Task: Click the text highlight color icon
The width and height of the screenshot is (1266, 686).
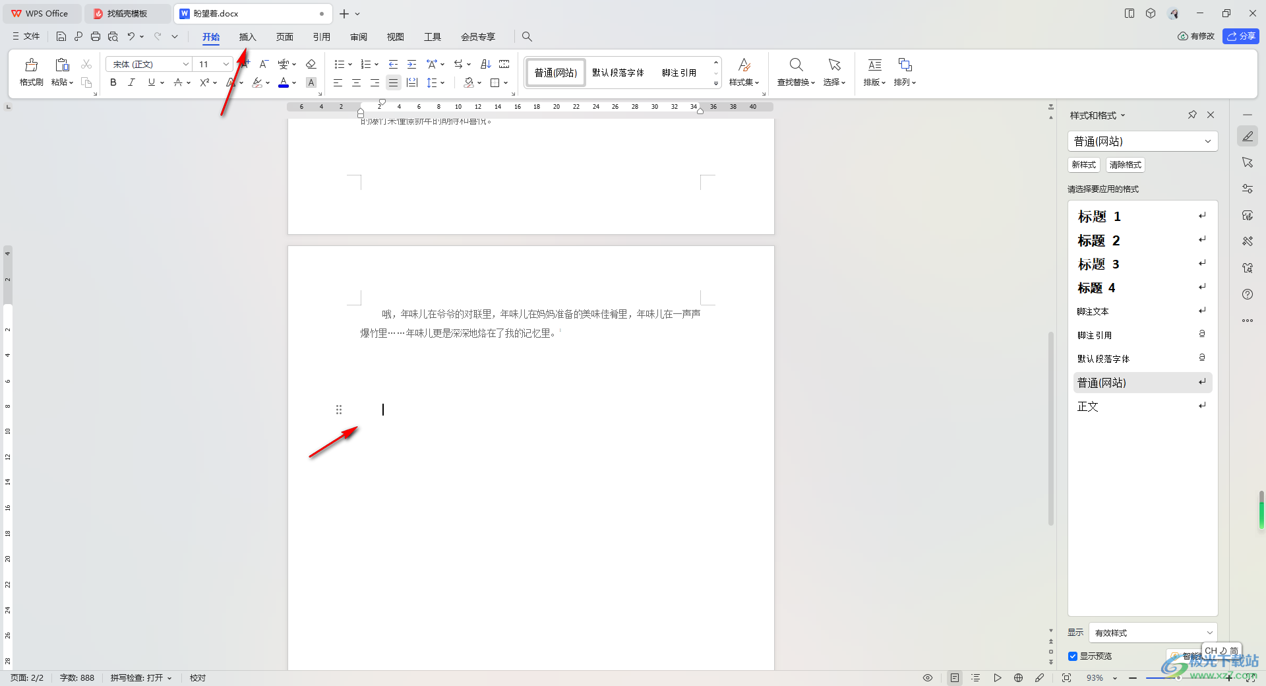Action: point(257,82)
